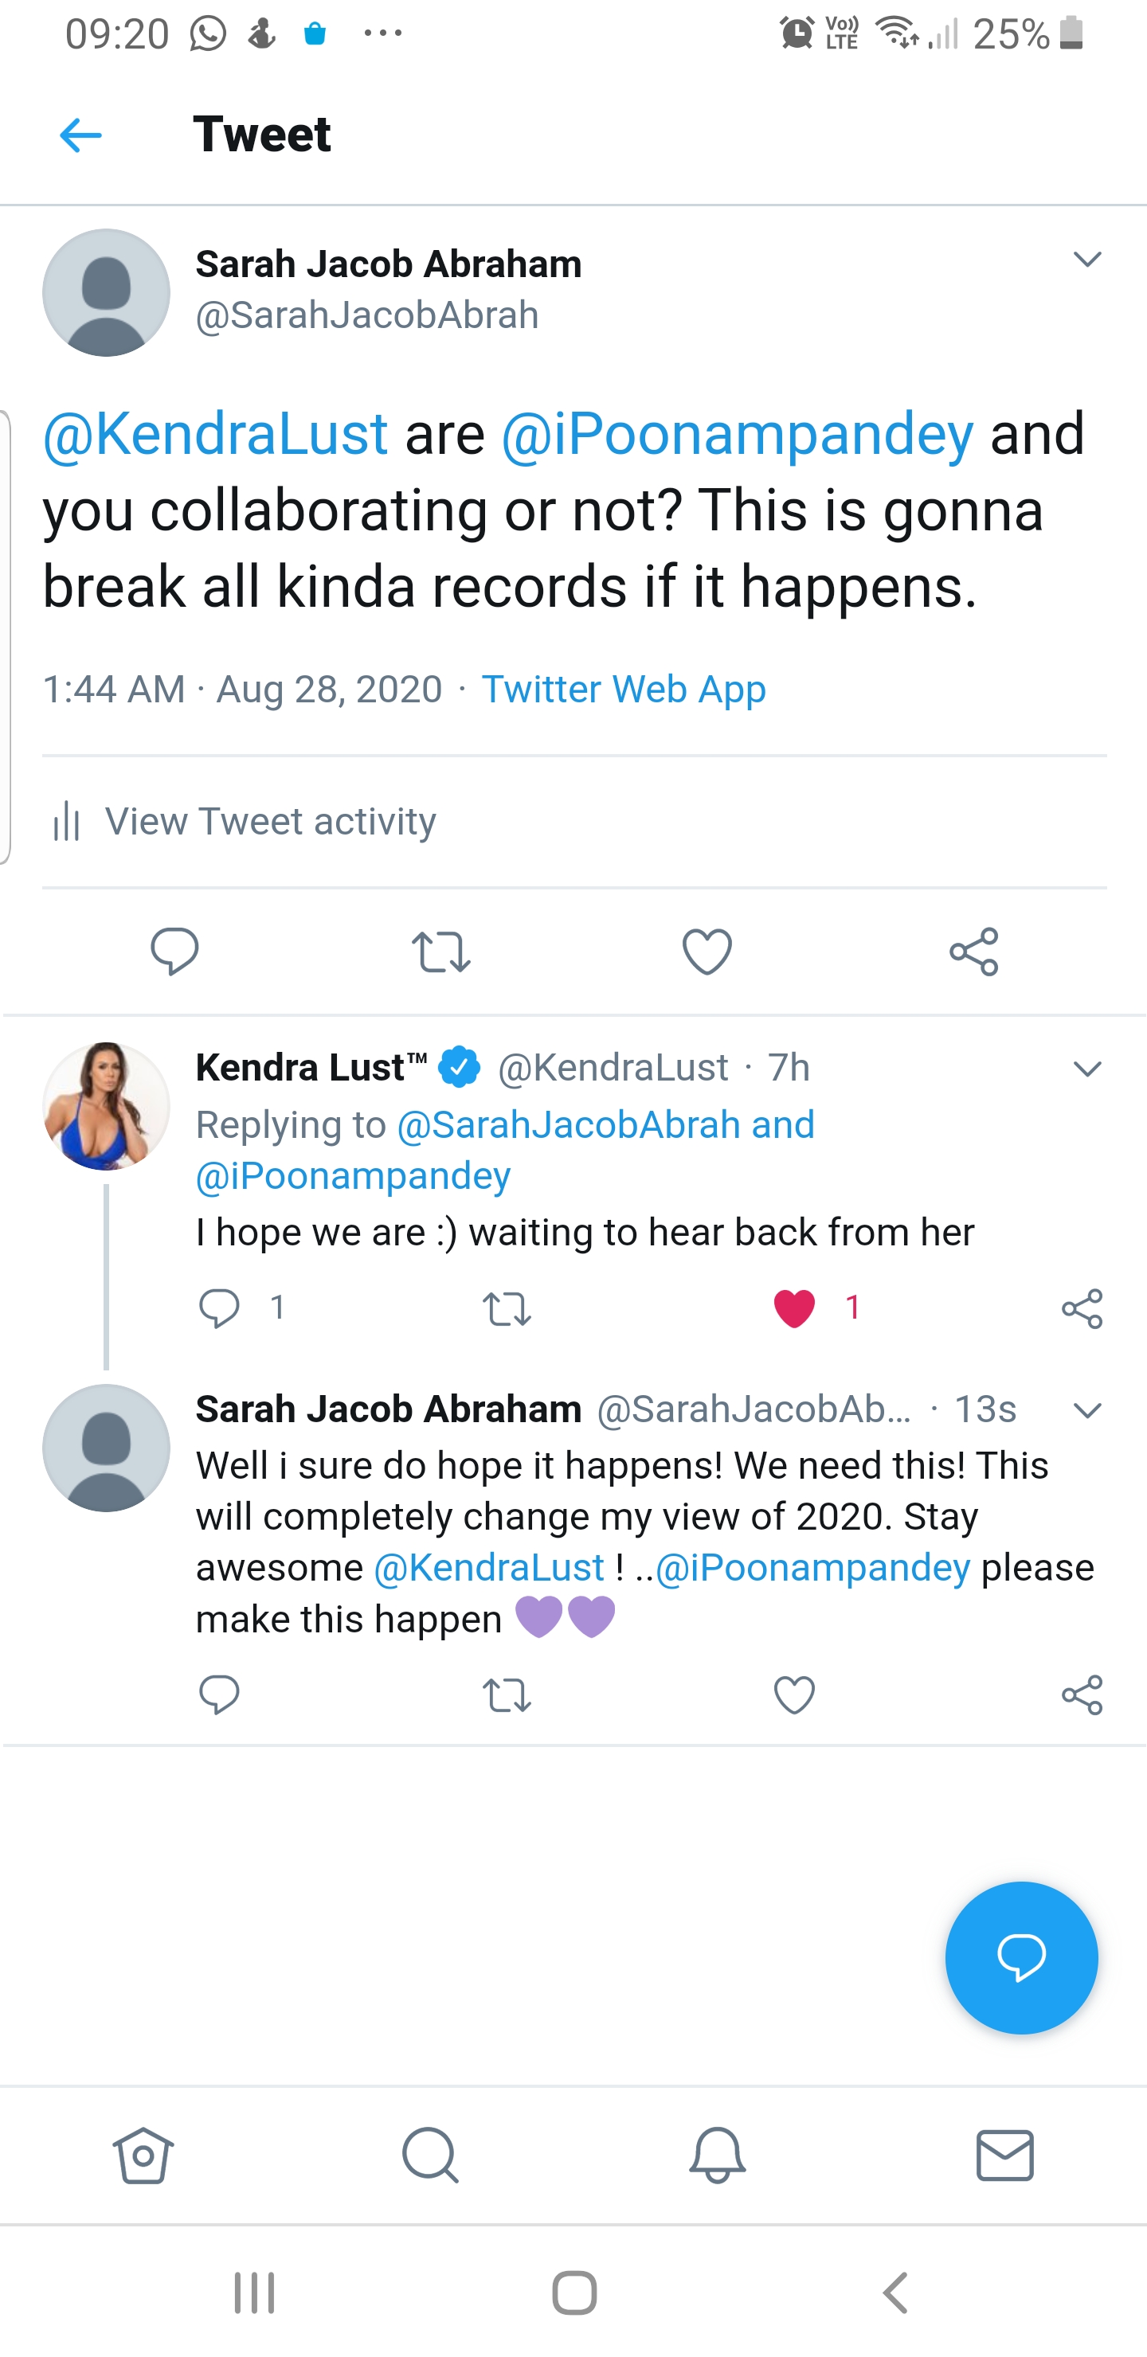Screen dimensions: 1147x2357
Task: Retweet the main Sarah Jacob Abraham tweet
Action: (440, 952)
